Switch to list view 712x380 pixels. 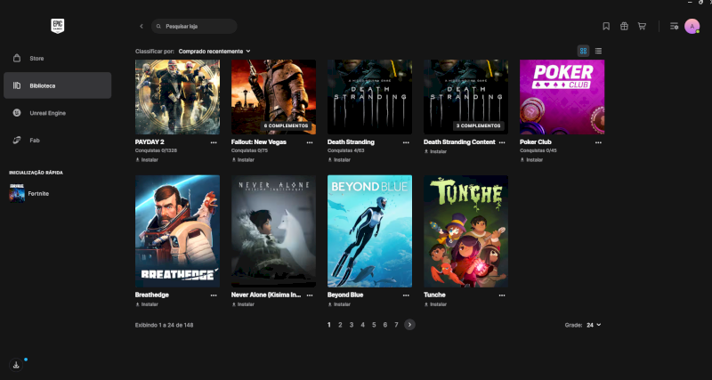[x=598, y=51]
